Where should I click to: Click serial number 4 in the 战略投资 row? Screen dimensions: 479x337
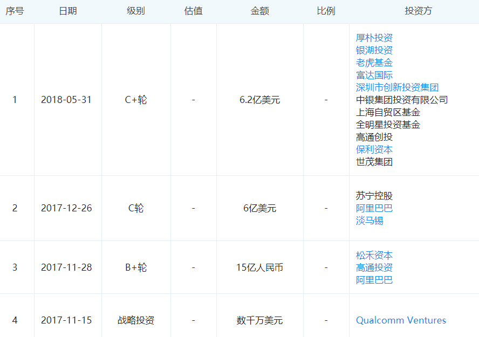point(15,320)
